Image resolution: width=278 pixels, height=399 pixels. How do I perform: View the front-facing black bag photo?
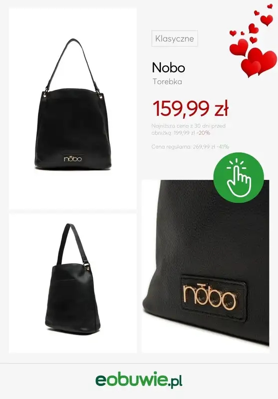coord(73,108)
